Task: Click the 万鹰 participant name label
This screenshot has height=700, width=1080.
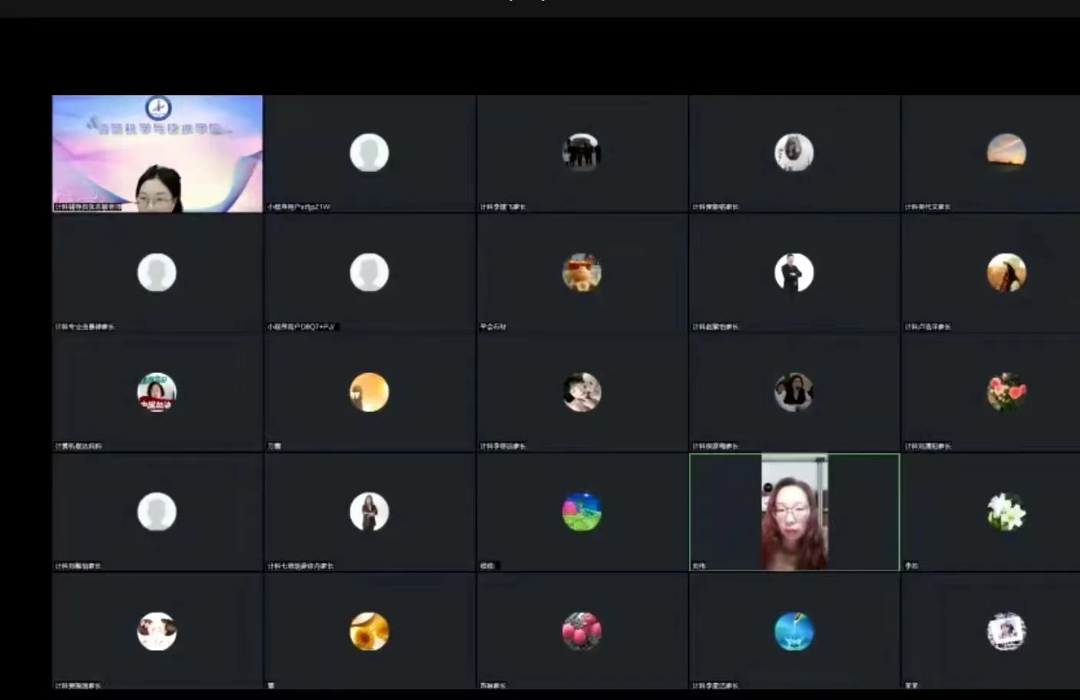Action: pyautogui.click(x=274, y=447)
